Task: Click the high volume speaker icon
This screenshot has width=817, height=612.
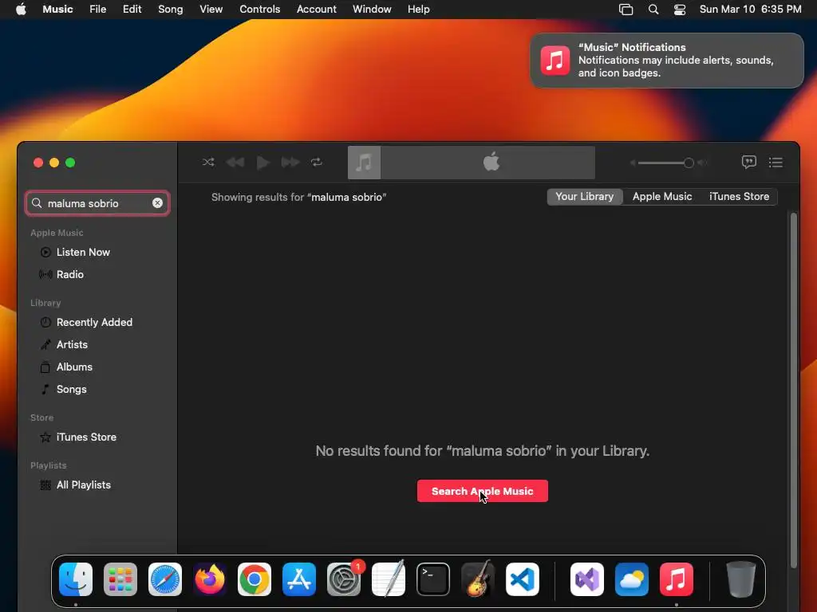Action: point(702,163)
